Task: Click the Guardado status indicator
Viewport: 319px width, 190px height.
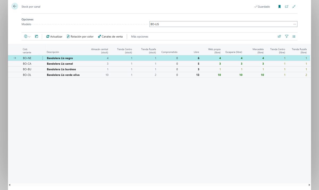Action: pos(262,7)
